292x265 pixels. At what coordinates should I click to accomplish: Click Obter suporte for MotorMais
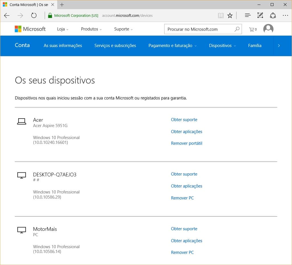tap(184, 229)
